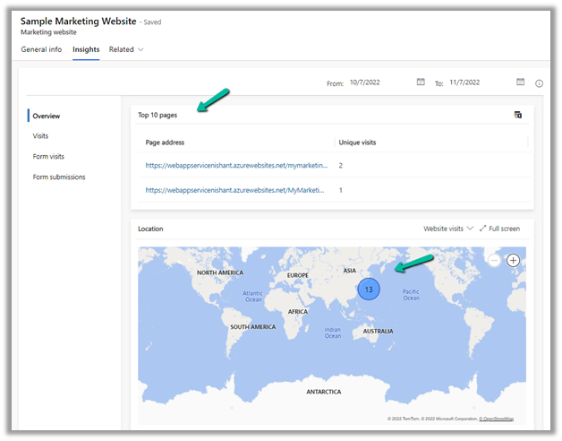Open the mymarketing page link with 2 visits

[x=237, y=166]
